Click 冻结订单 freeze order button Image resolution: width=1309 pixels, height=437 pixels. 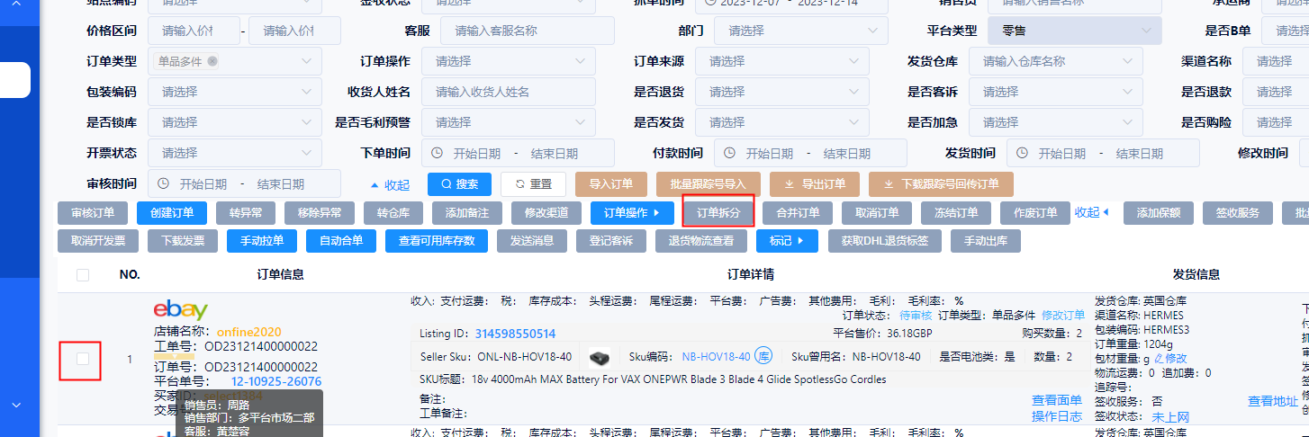pyautogui.click(x=956, y=214)
